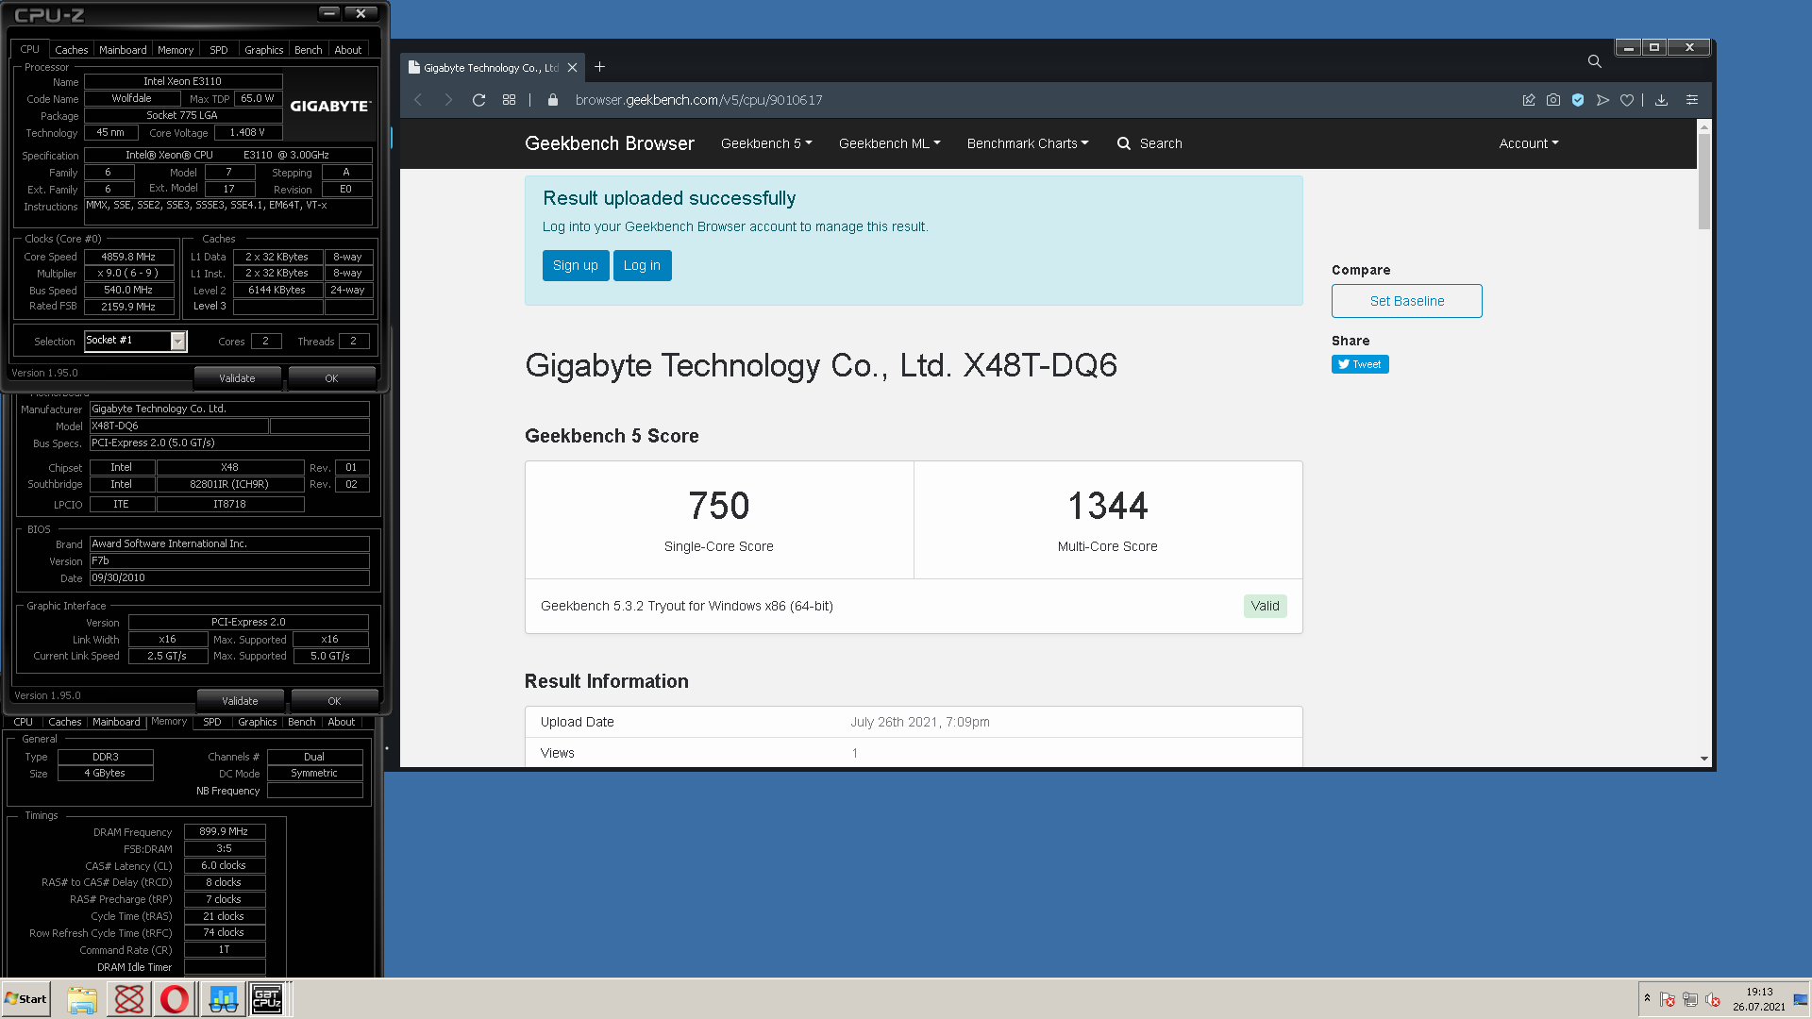The height and width of the screenshot is (1019, 1812).
Task: Open the easy setup sliders icon
Action: pyautogui.click(x=1692, y=100)
